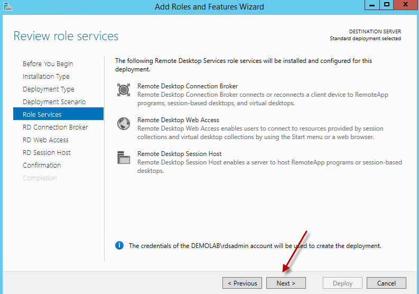419x294 pixels.
Task: Click the Remote Desktop Session Host icon
Action: point(123,158)
